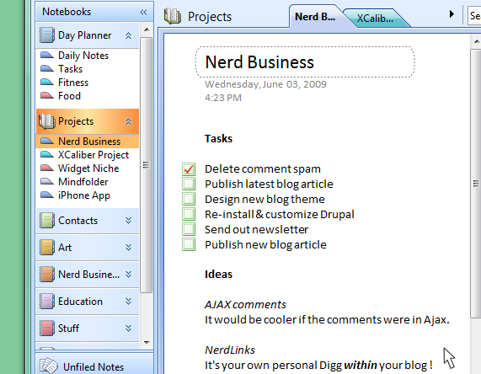This screenshot has width=481, height=374.
Task: Click the Art notebook icon
Action: [47, 248]
